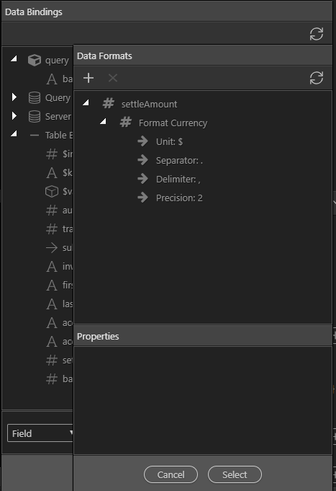Collapse the settleAmount tree node
Viewport: 336px width, 491px height.
86,102
